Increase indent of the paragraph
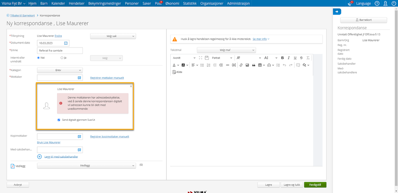The height and width of the screenshot is (193, 398). 221,65
